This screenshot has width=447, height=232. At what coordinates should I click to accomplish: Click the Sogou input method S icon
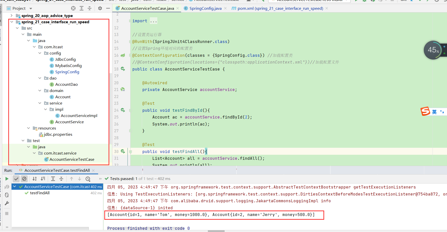[x=425, y=111]
